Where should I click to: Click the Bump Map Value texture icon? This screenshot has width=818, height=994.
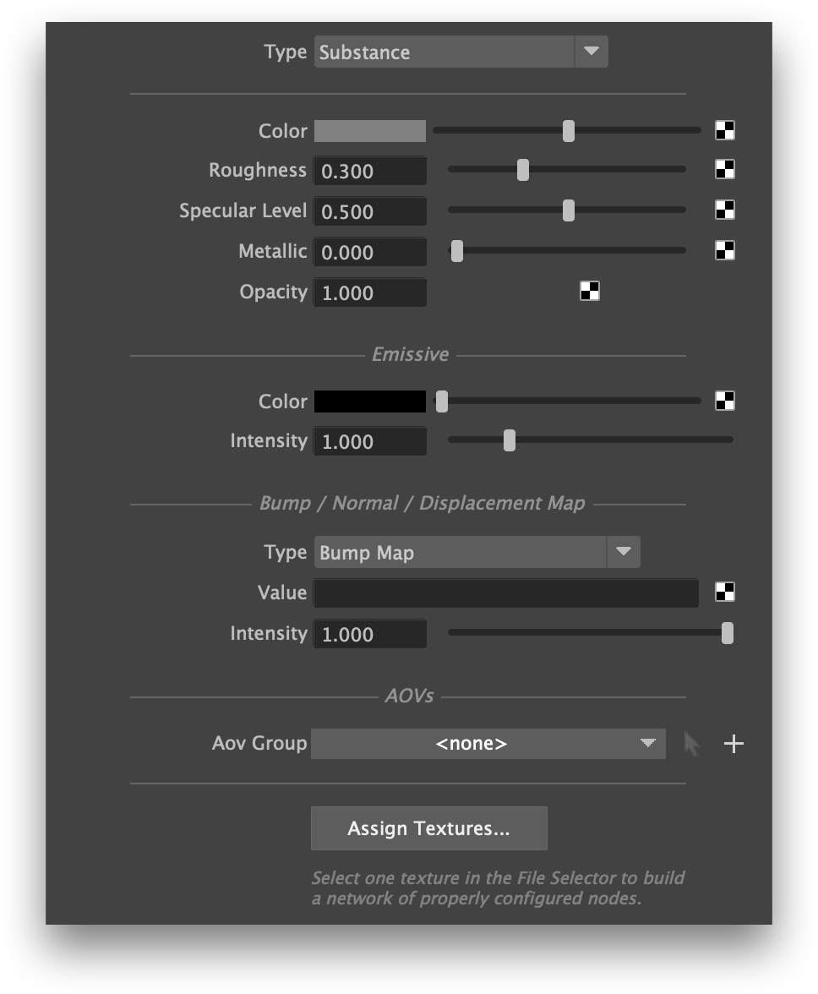point(725,593)
